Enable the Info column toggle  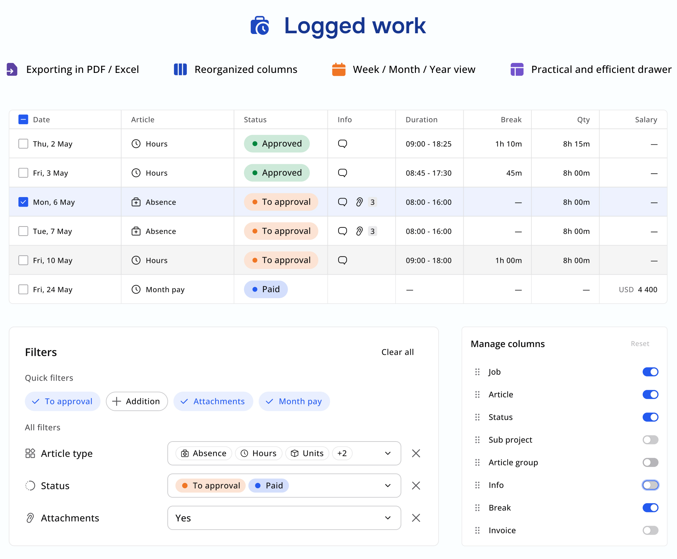tap(650, 485)
